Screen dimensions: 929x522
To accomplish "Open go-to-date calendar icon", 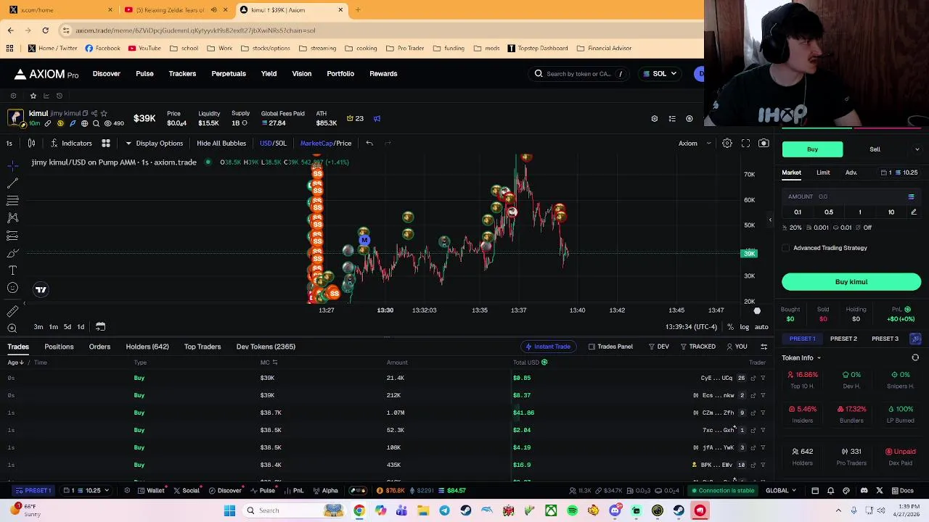I will tap(100, 326).
